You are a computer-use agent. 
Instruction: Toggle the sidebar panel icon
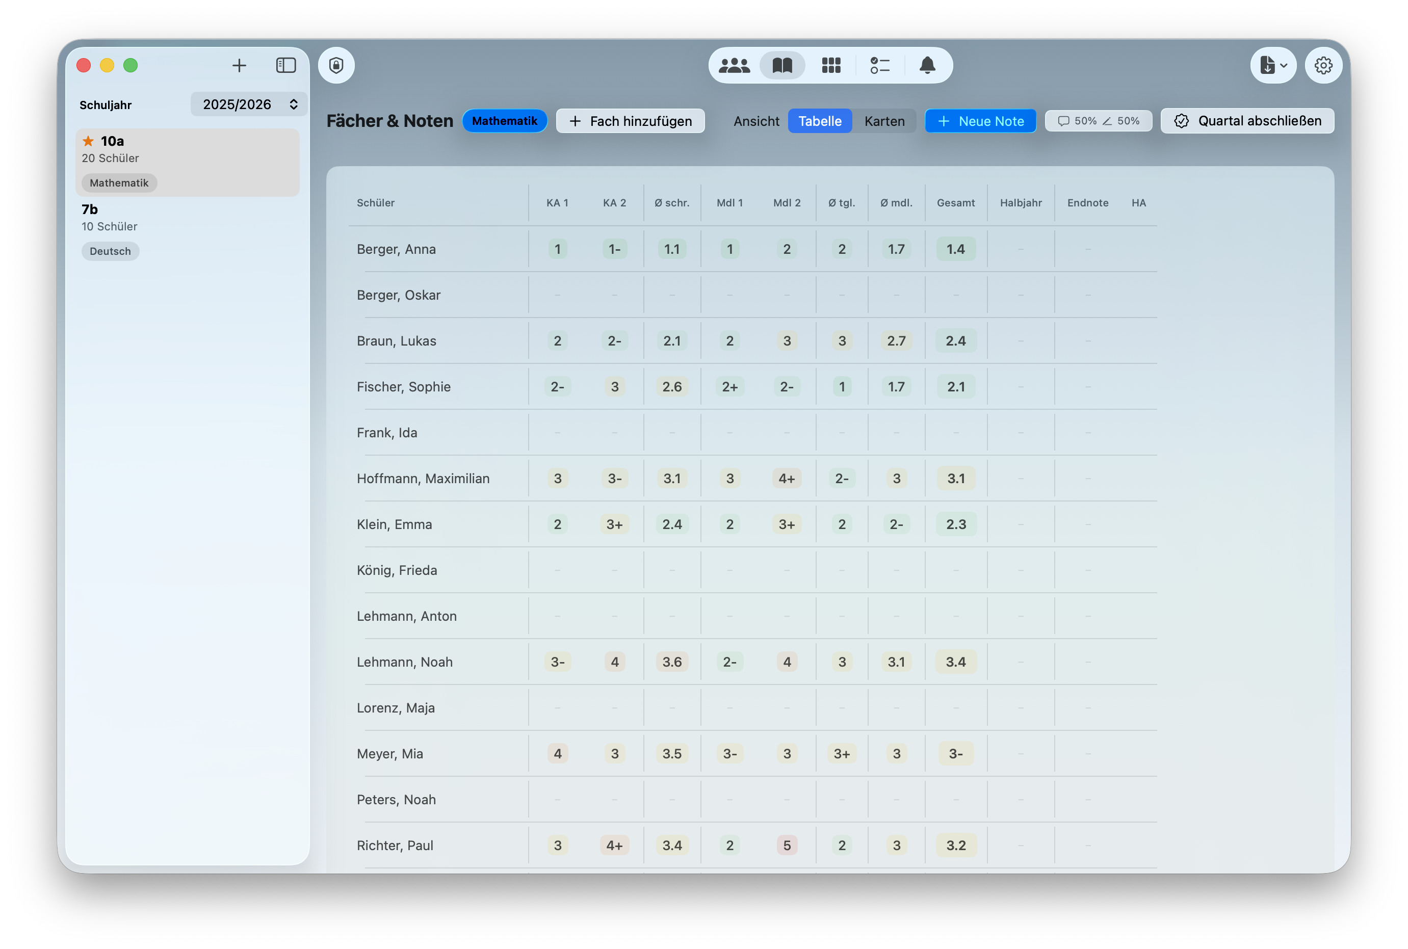[x=285, y=65]
